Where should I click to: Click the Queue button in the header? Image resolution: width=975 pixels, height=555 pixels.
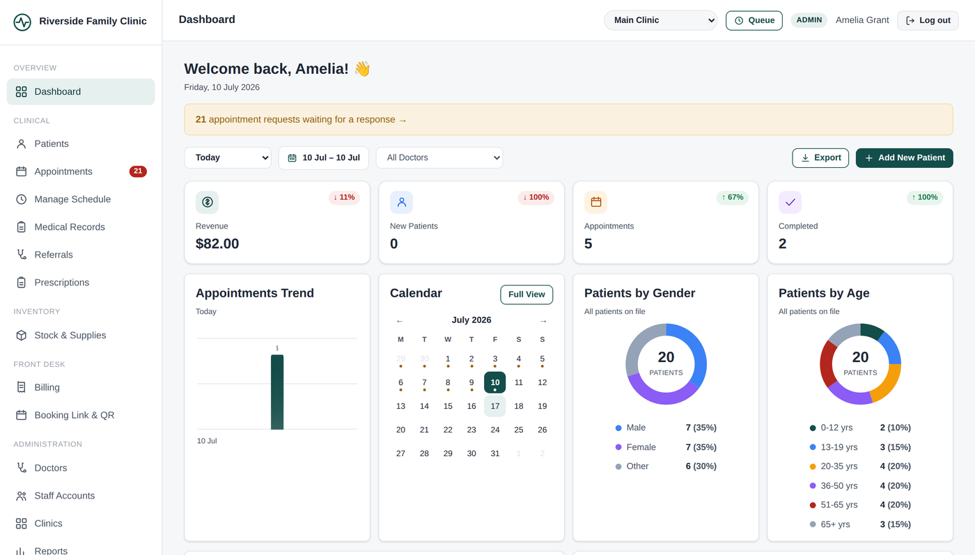tap(754, 20)
